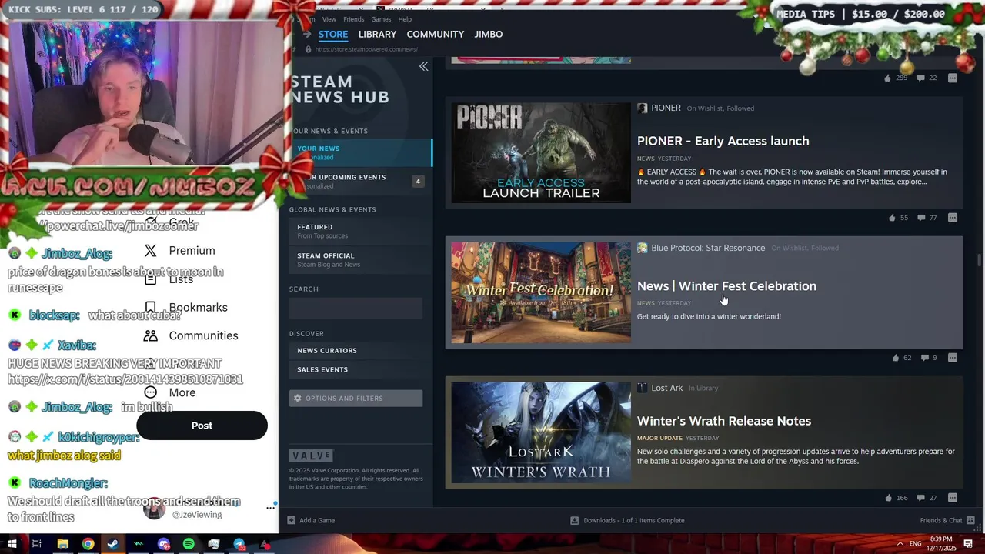Open the Games menu in Steam
The height and width of the screenshot is (554, 985).
tap(381, 19)
